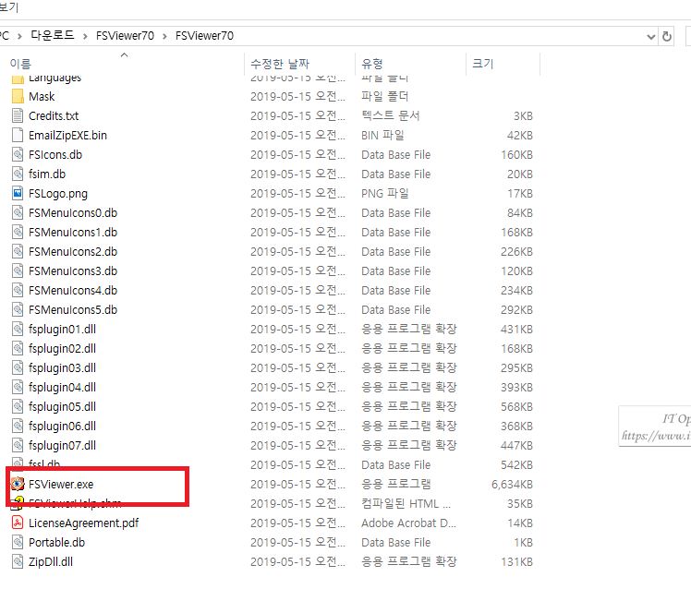Click the Credits.txt text file icon

click(x=18, y=116)
